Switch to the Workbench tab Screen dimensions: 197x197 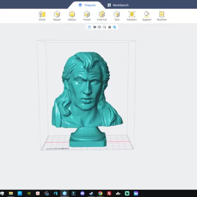click(x=118, y=5)
